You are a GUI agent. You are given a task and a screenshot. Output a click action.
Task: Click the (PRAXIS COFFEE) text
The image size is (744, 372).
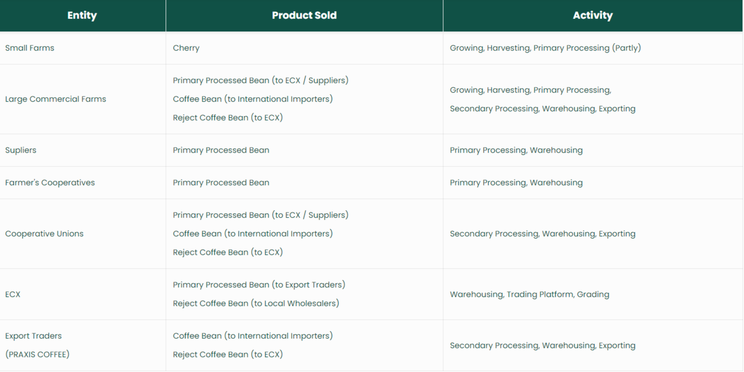tap(37, 354)
